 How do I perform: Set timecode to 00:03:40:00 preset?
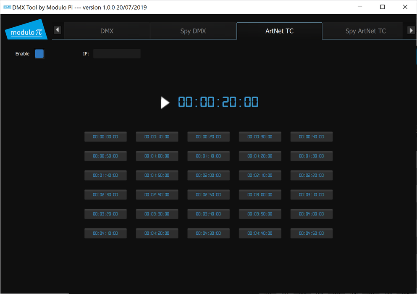pos(208,214)
